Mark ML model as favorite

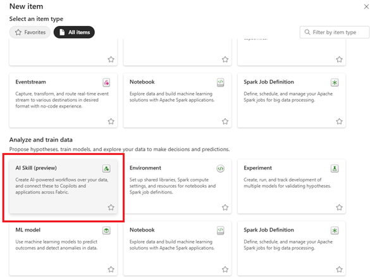(x=111, y=269)
